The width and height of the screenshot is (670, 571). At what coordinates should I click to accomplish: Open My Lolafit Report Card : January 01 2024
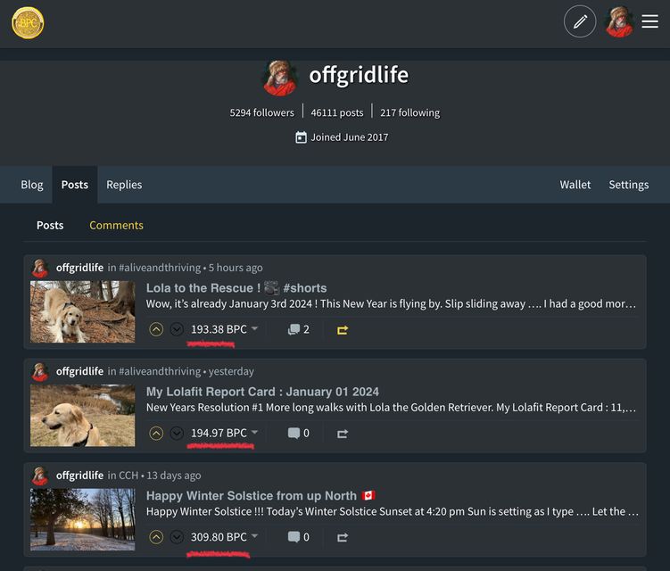[x=262, y=392]
